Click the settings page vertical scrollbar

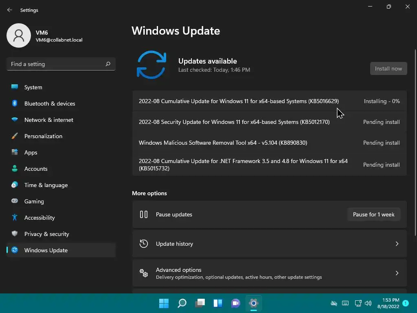pyautogui.click(x=415, y=142)
